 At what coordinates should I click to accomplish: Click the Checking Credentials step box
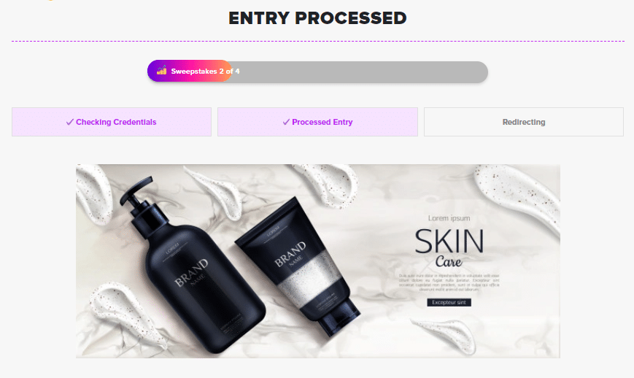coord(112,122)
